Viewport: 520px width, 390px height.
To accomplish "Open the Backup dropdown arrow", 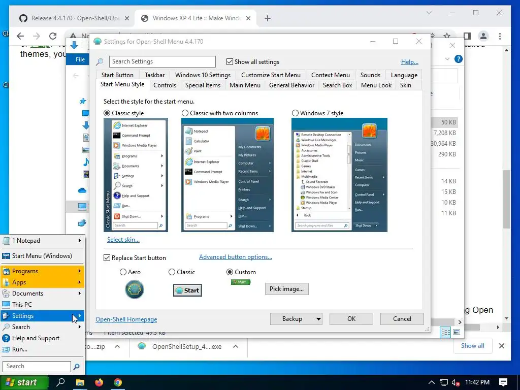I will (x=318, y=319).
